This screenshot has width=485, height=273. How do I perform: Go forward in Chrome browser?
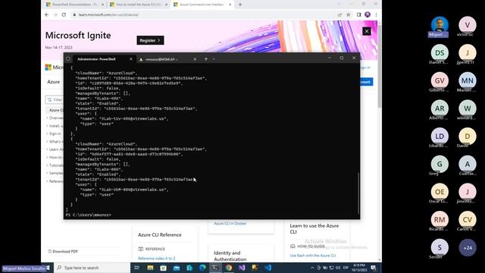click(x=55, y=14)
